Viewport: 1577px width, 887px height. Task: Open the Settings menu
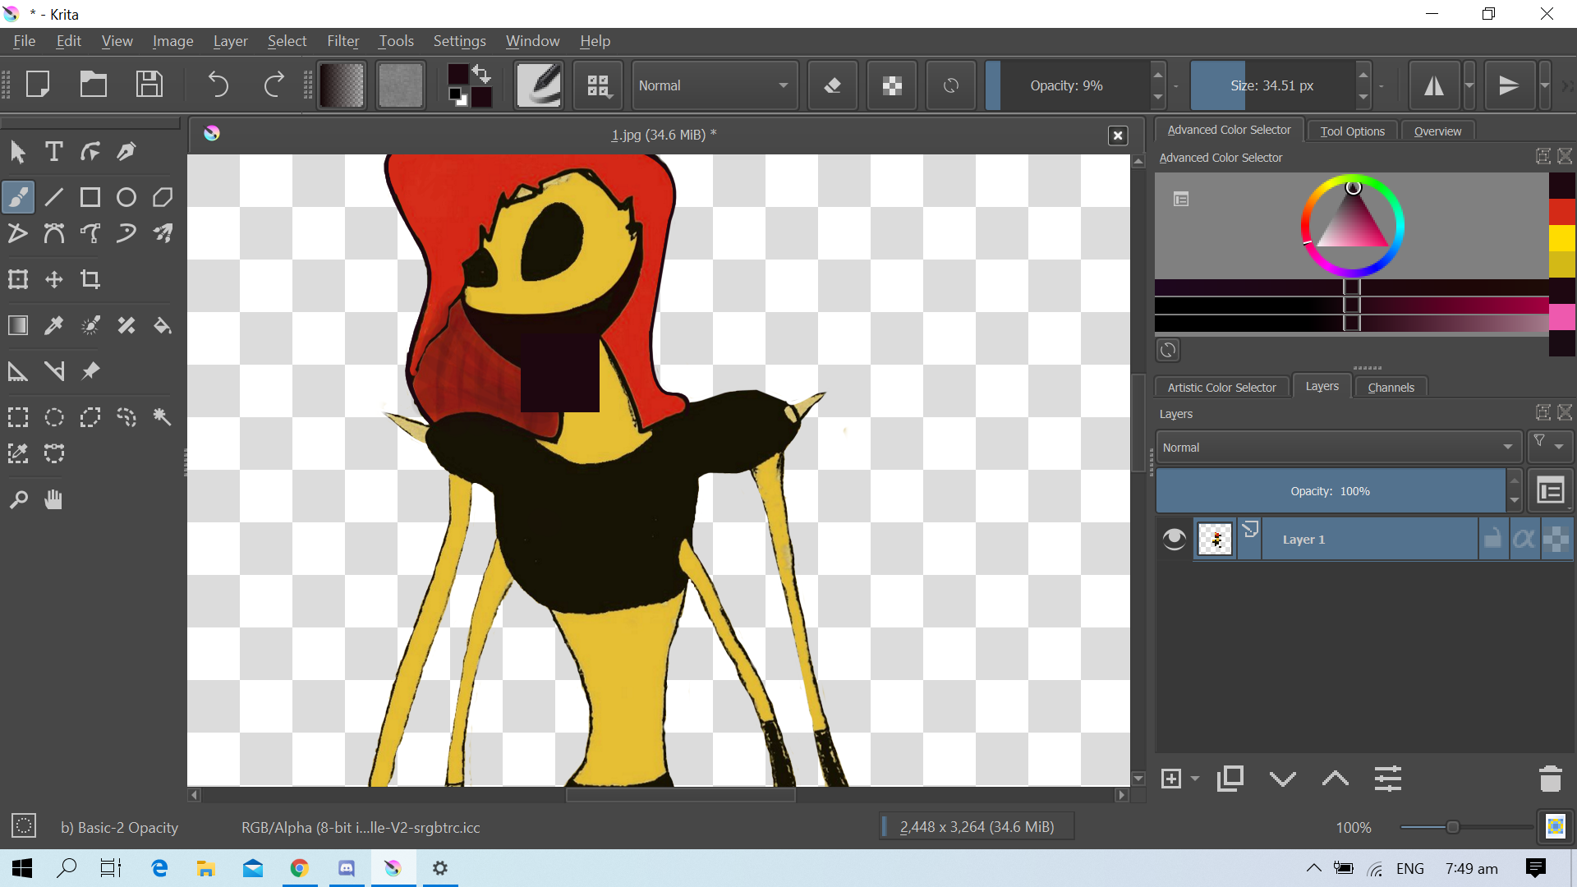[x=459, y=41]
